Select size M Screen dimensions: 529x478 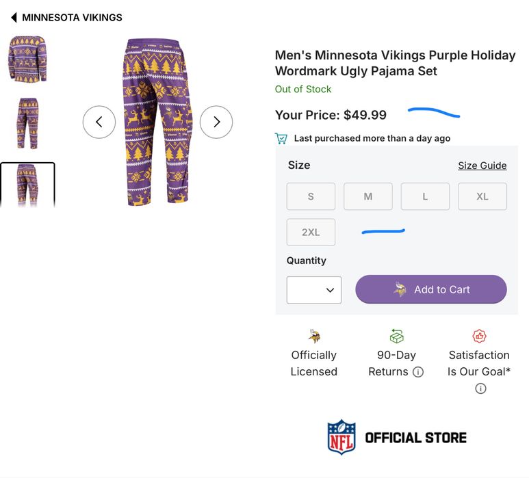click(x=367, y=196)
